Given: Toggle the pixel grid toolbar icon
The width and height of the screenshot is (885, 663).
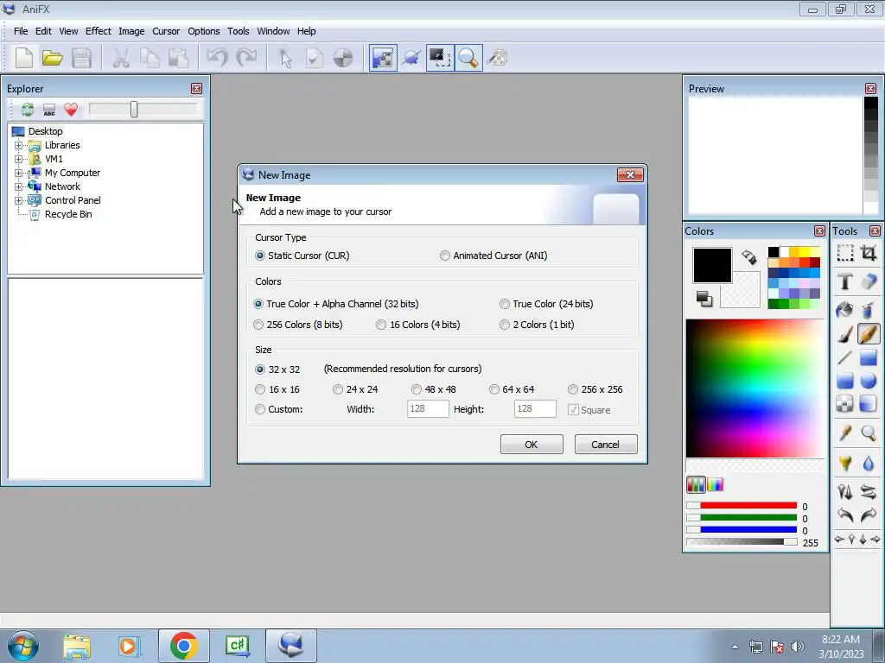Looking at the screenshot, I should pos(383,58).
